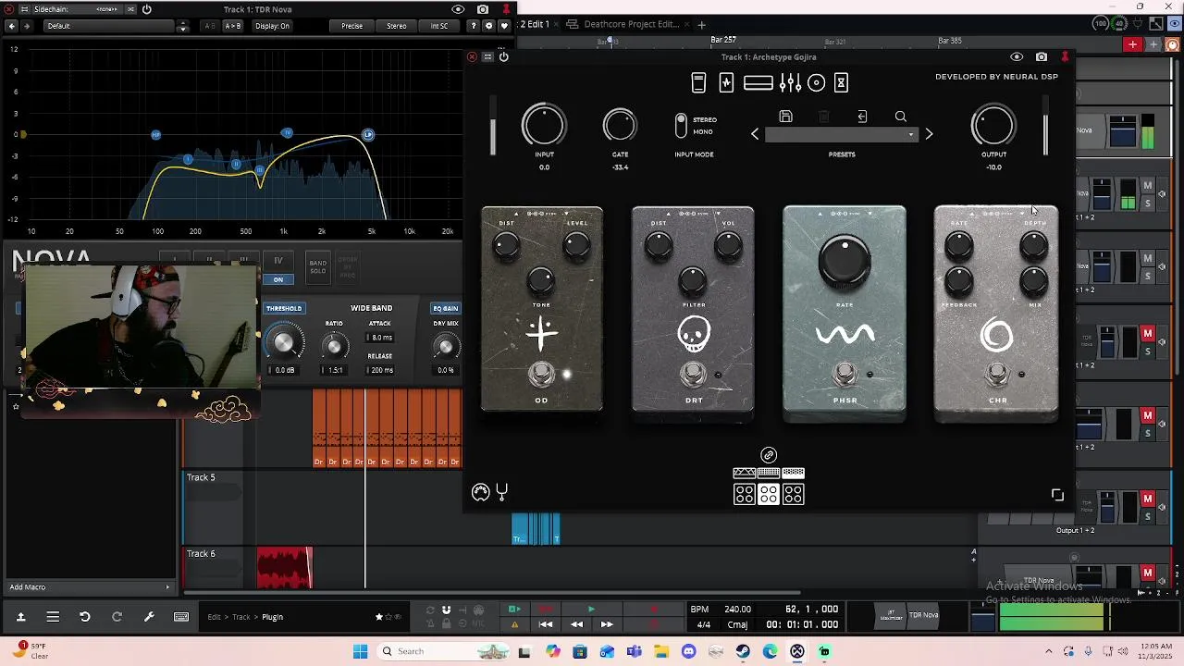1184x666 pixels.
Task: Toggle the OD pedal footswitch
Action: coord(541,374)
